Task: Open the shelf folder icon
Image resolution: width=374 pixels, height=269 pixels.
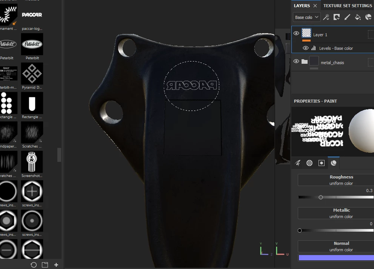Action: click(x=45, y=265)
